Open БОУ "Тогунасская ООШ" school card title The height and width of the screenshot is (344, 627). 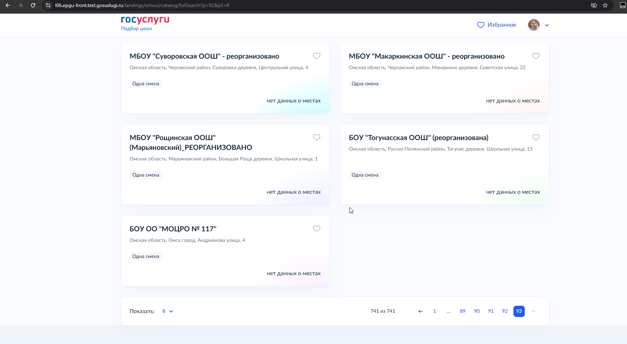pos(419,138)
